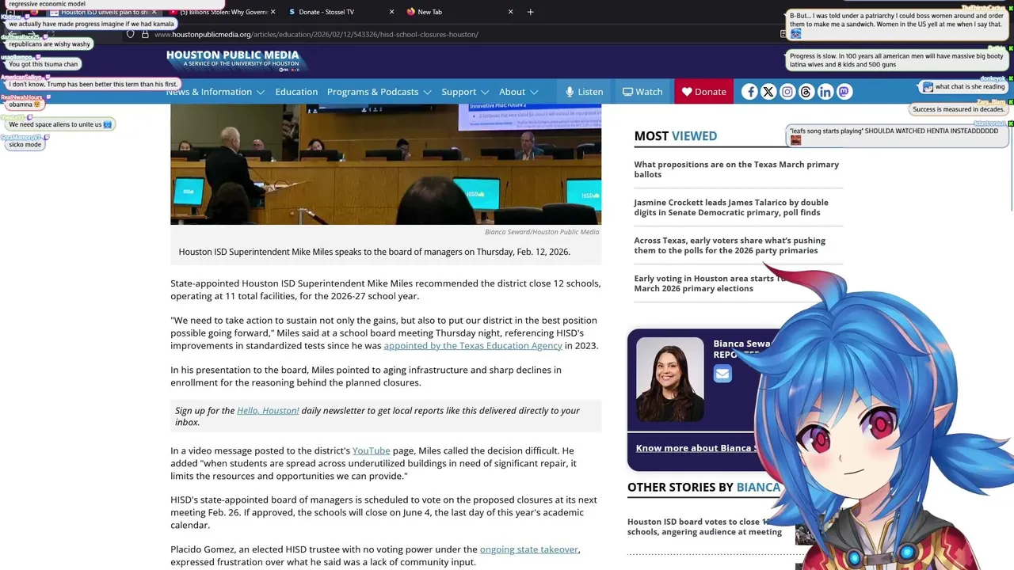Viewport: 1014px width, 570px height.
Task: Click Bianca Seward's reporter portrait photo
Action: 669,379
